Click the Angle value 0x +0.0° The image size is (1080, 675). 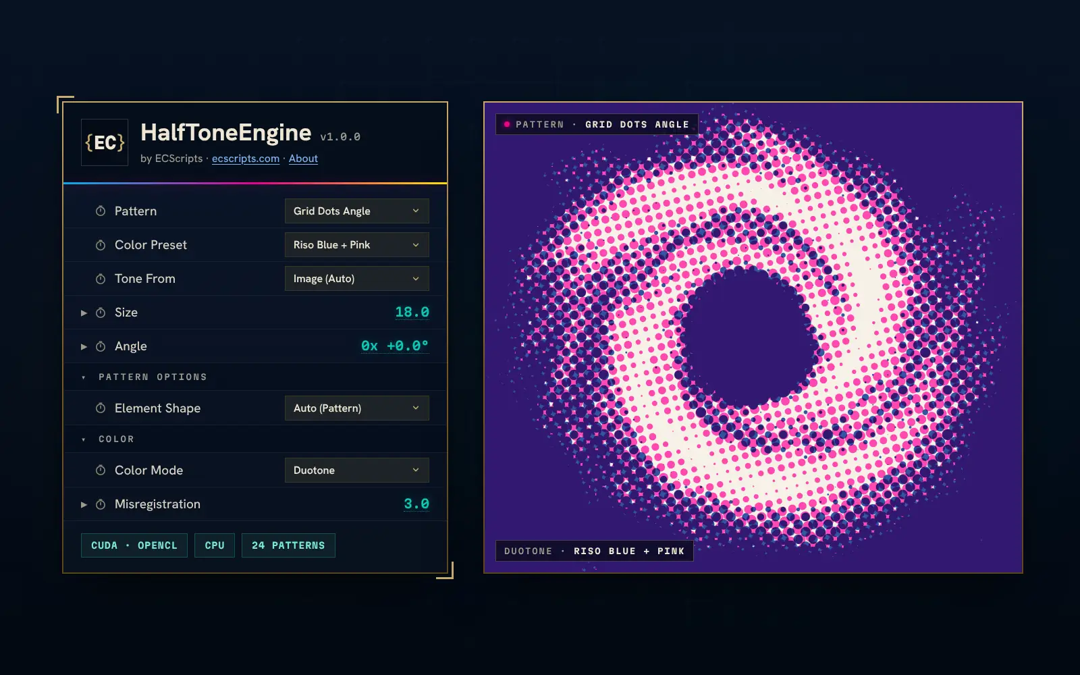395,346
